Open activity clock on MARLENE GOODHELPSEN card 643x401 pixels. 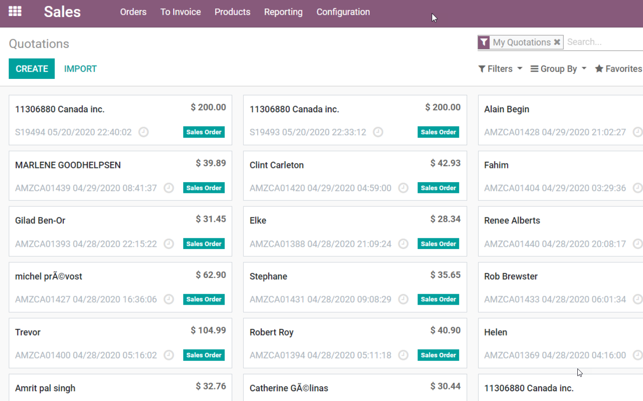click(x=169, y=188)
